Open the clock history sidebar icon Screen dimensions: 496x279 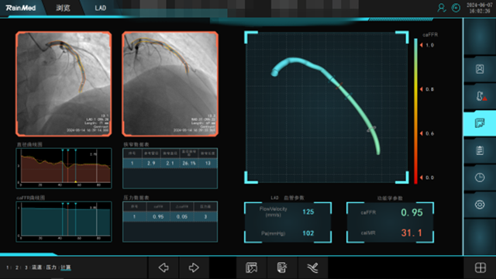click(480, 177)
